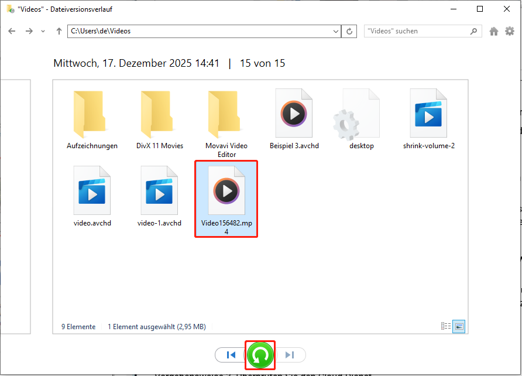Screen dimensions: 522x376
Task: Open the Movavi Video Editor folder
Action: [x=226, y=114]
